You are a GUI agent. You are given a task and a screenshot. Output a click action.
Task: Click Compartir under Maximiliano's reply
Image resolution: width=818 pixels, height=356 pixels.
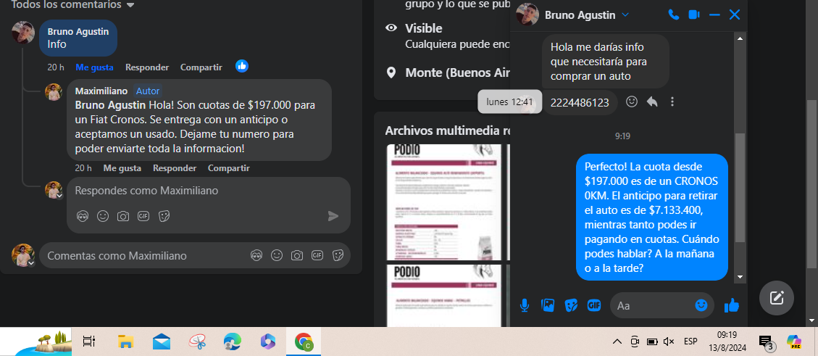point(228,168)
